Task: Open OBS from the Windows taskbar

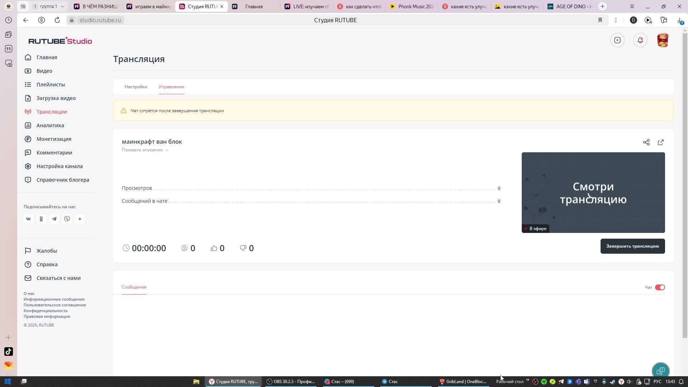Action: point(291,382)
